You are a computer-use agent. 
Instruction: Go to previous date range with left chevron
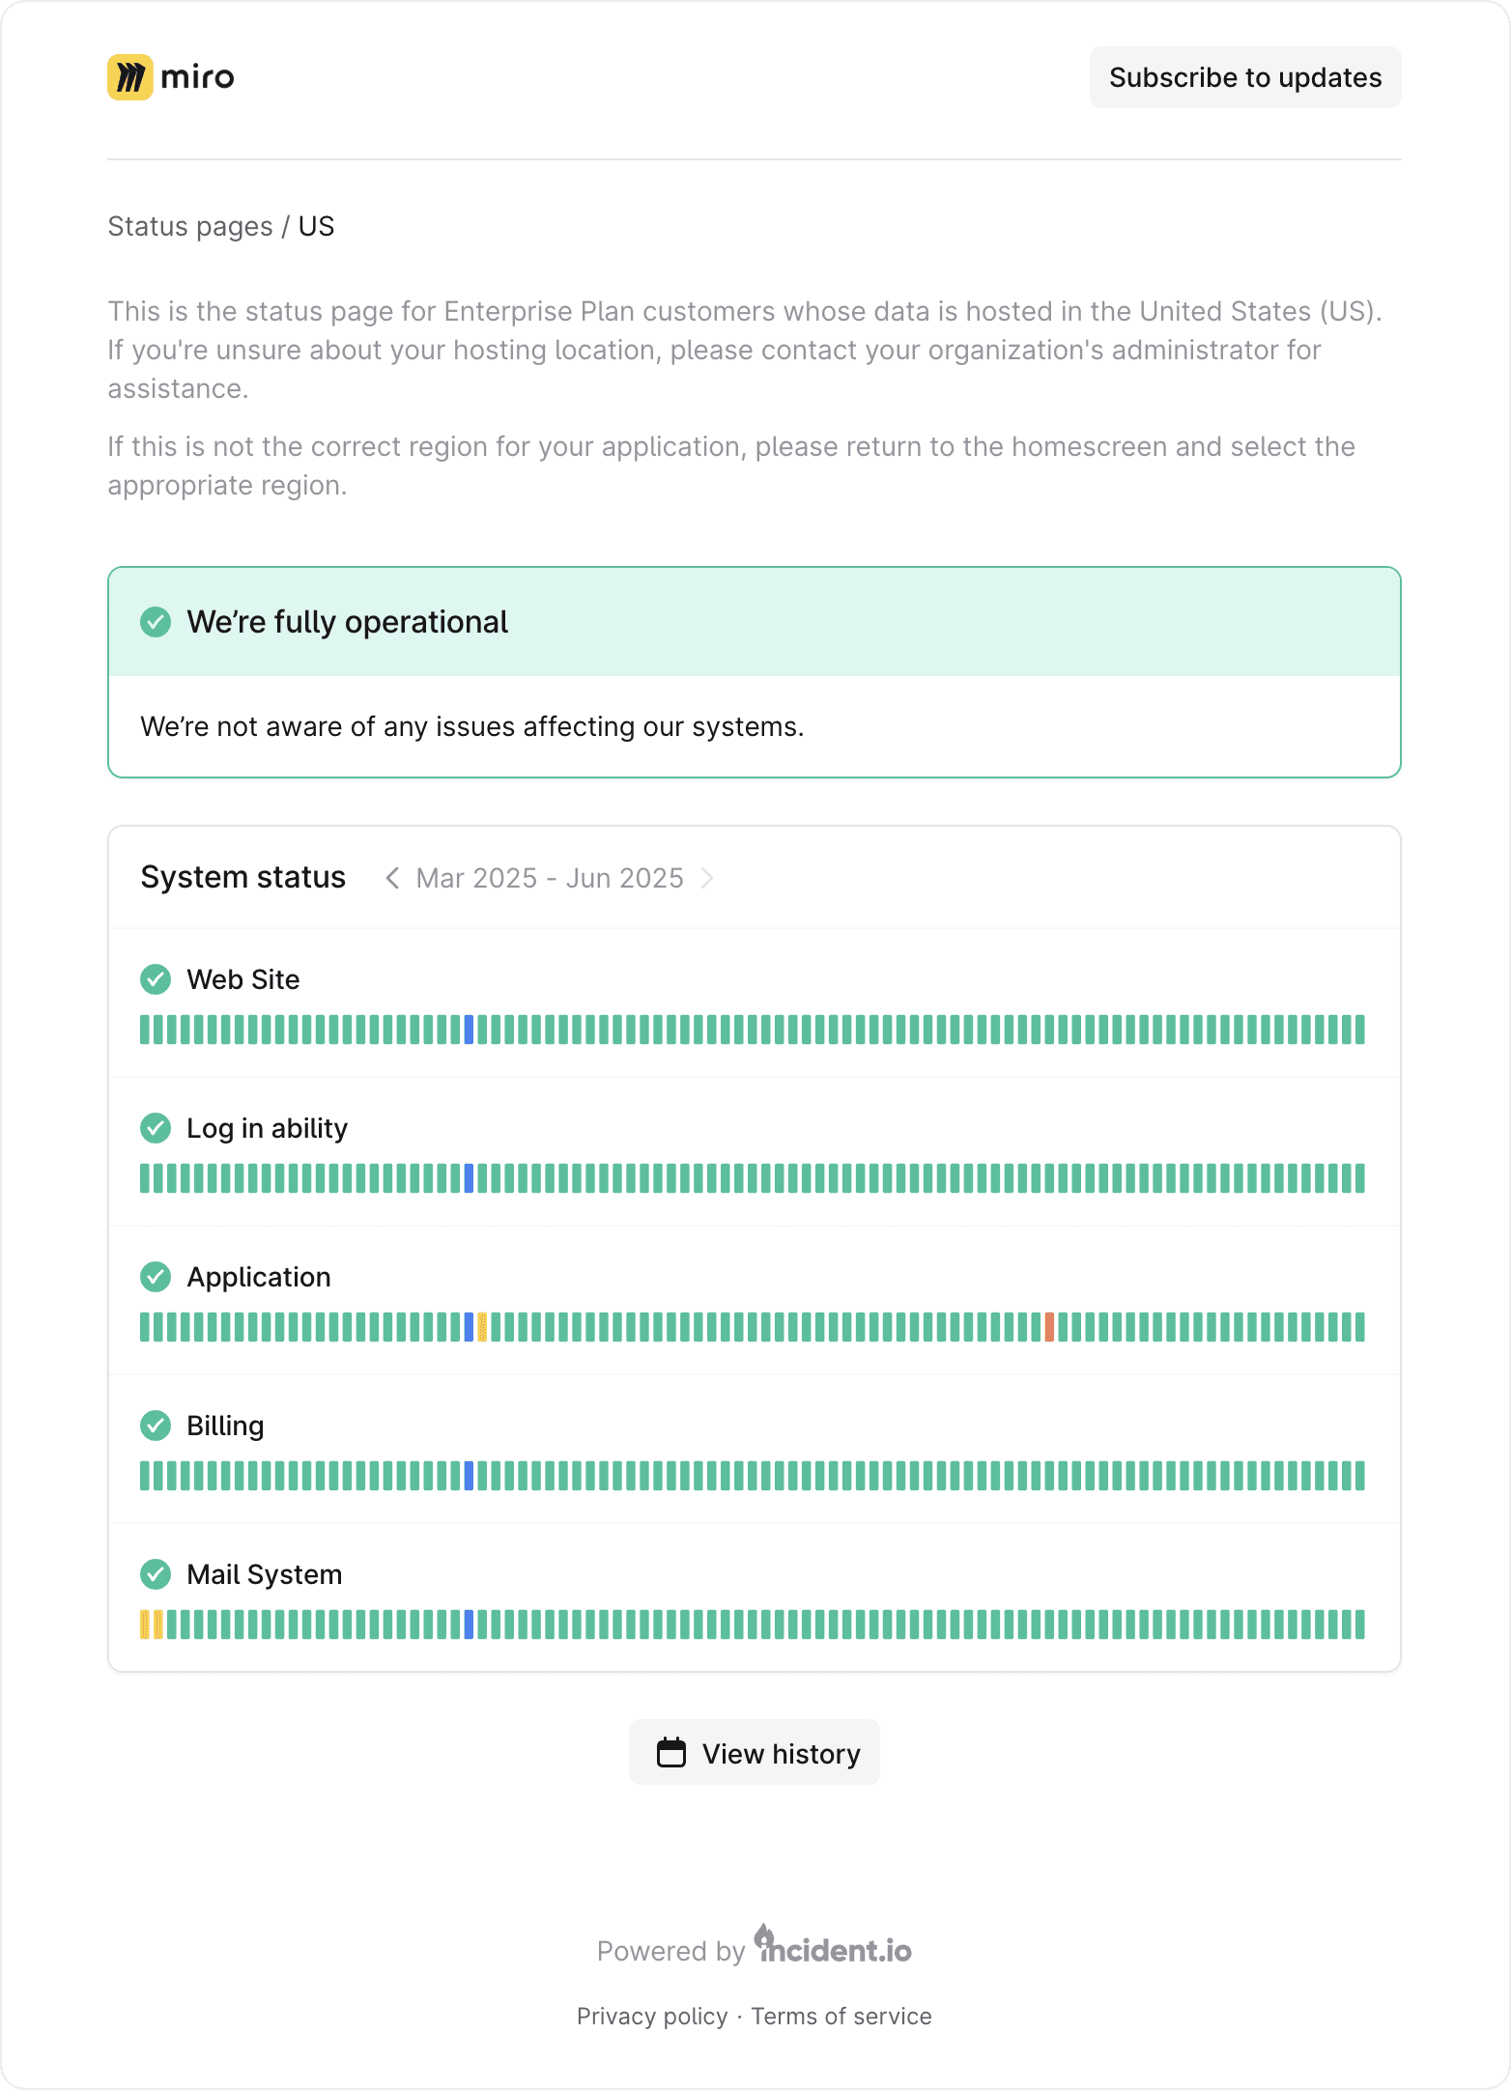pyautogui.click(x=392, y=878)
